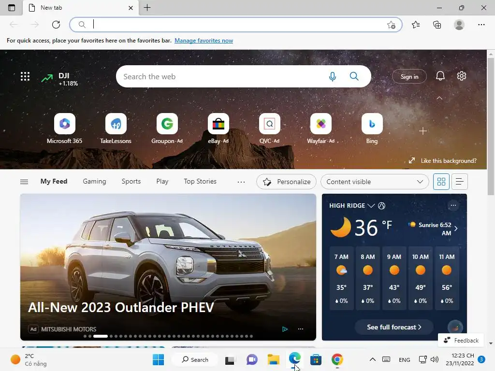The width and height of the screenshot is (495, 371).
Task: Open Microsoft 365 quick link
Action: pyautogui.click(x=64, y=128)
